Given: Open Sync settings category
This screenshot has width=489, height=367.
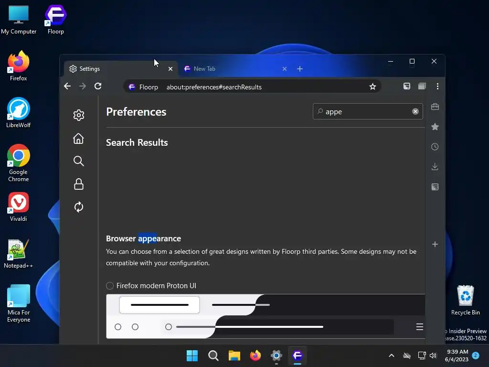Looking at the screenshot, I should pos(79,207).
